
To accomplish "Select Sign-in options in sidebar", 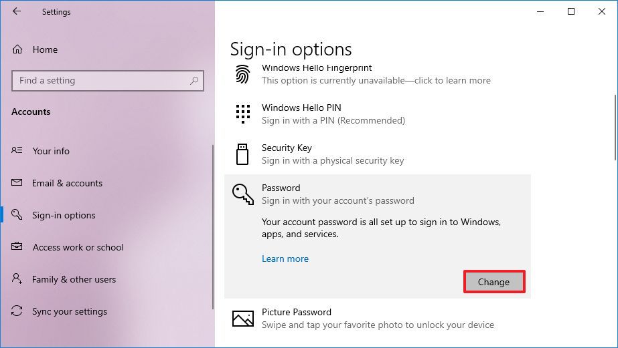I will click(x=64, y=215).
